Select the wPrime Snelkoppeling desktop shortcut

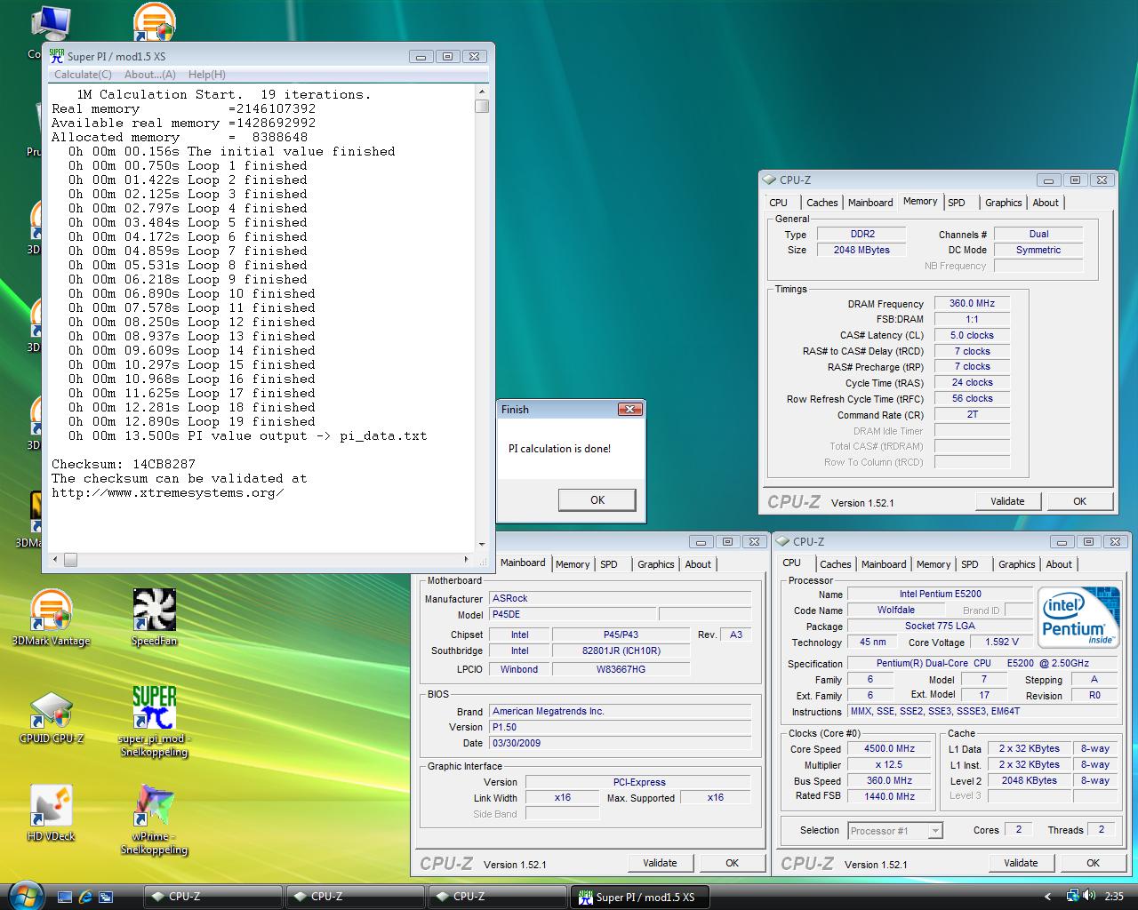(x=154, y=819)
